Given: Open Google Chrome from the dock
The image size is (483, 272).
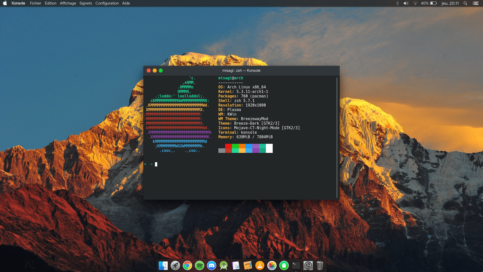Looking at the screenshot, I should [x=187, y=265].
